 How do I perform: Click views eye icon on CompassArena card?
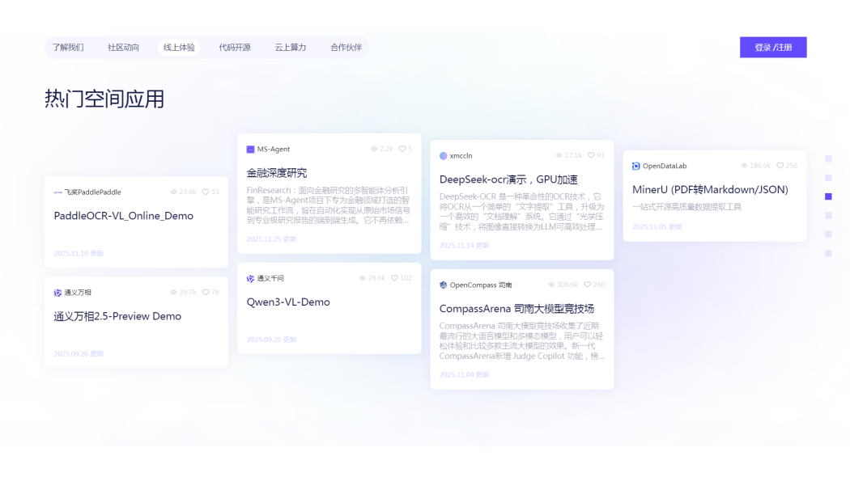(551, 285)
